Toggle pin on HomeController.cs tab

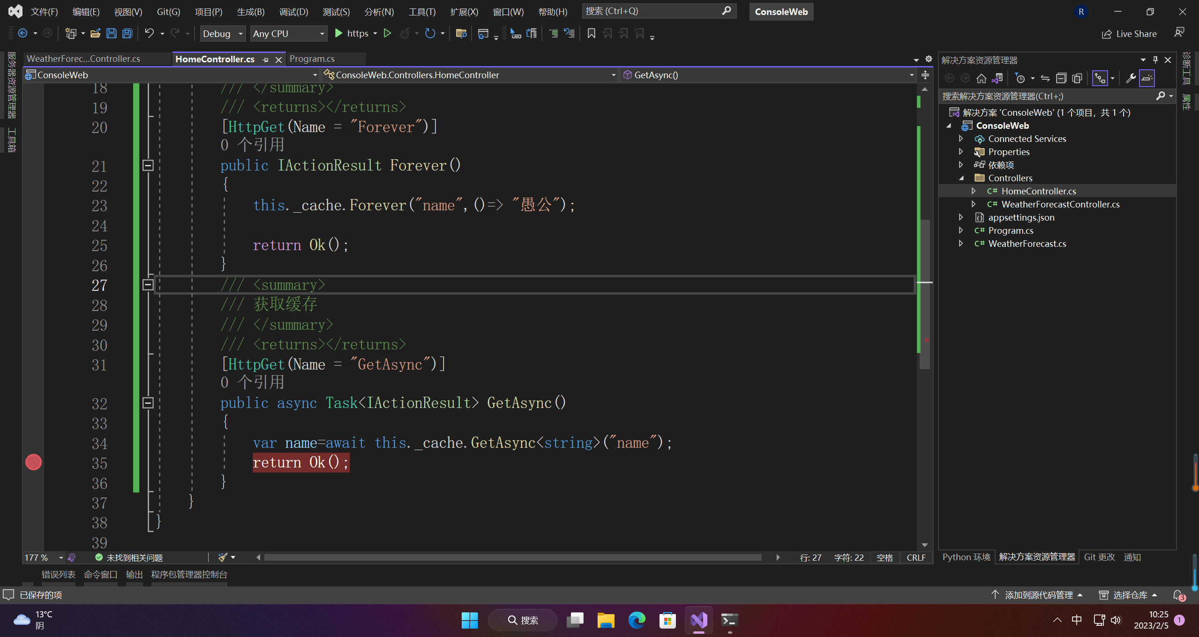pos(266,59)
